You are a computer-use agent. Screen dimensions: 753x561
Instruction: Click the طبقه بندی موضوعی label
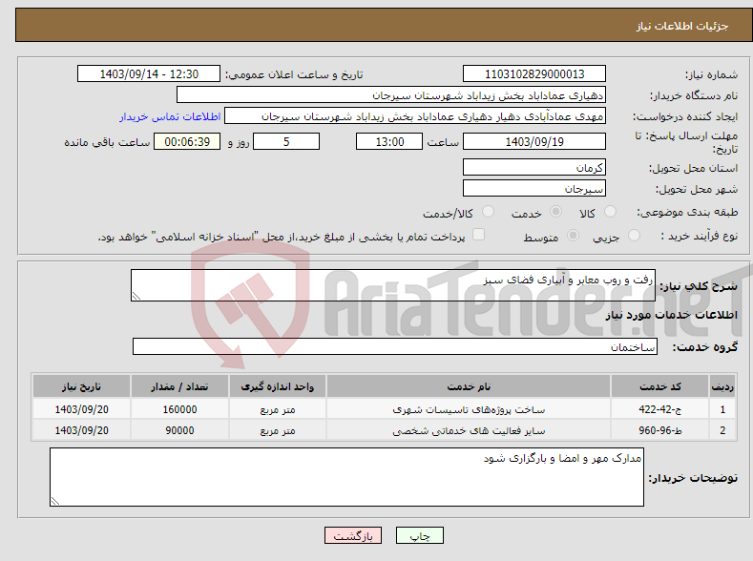tap(687, 212)
